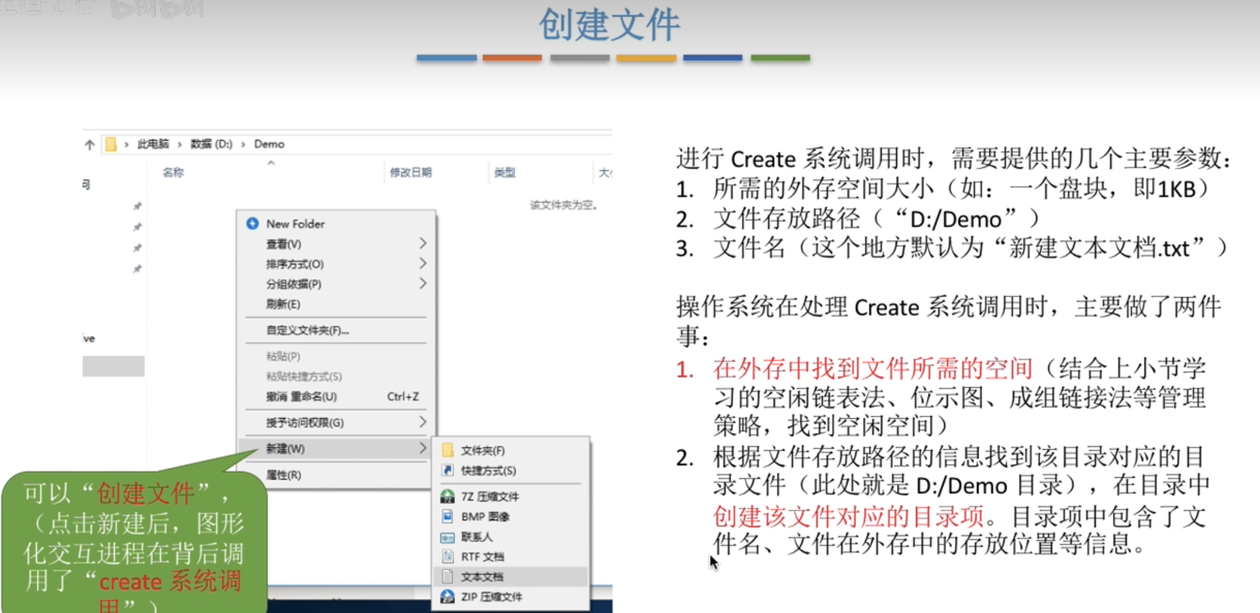Screen dimensions: 1260x613
Task: Create a new 文件夹(F) from the submenu
Action: point(482,450)
